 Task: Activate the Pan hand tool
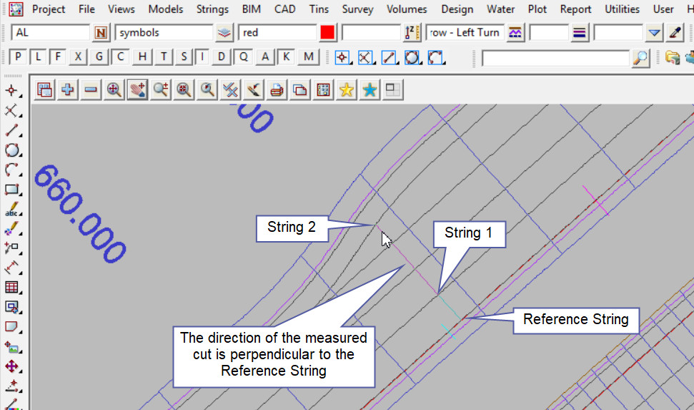[137, 90]
